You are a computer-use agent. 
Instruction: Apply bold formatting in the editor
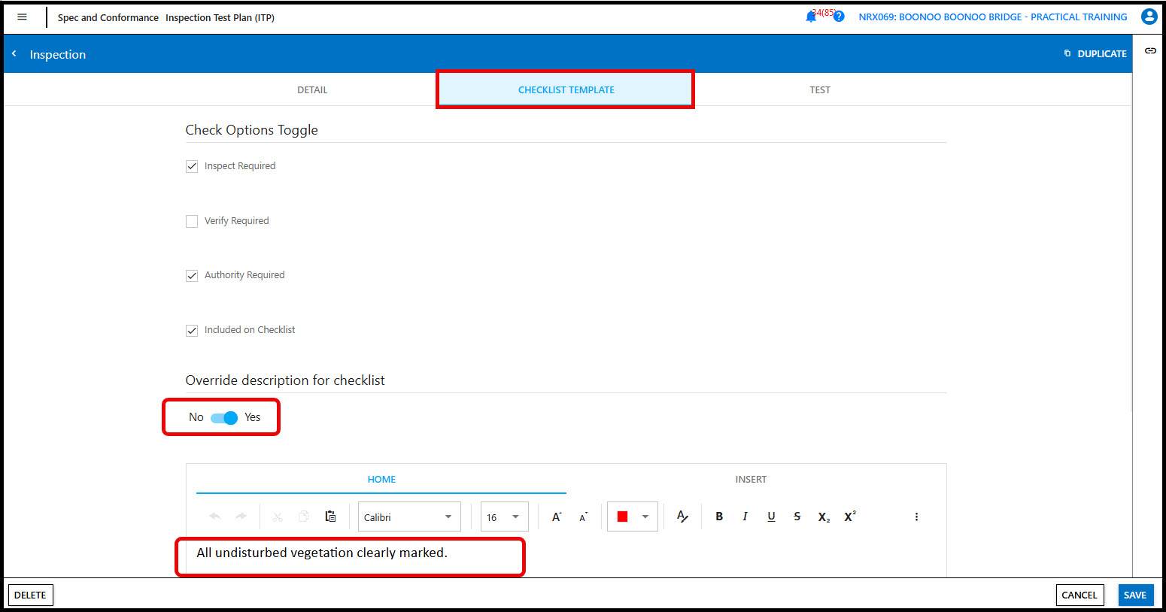[x=719, y=517]
